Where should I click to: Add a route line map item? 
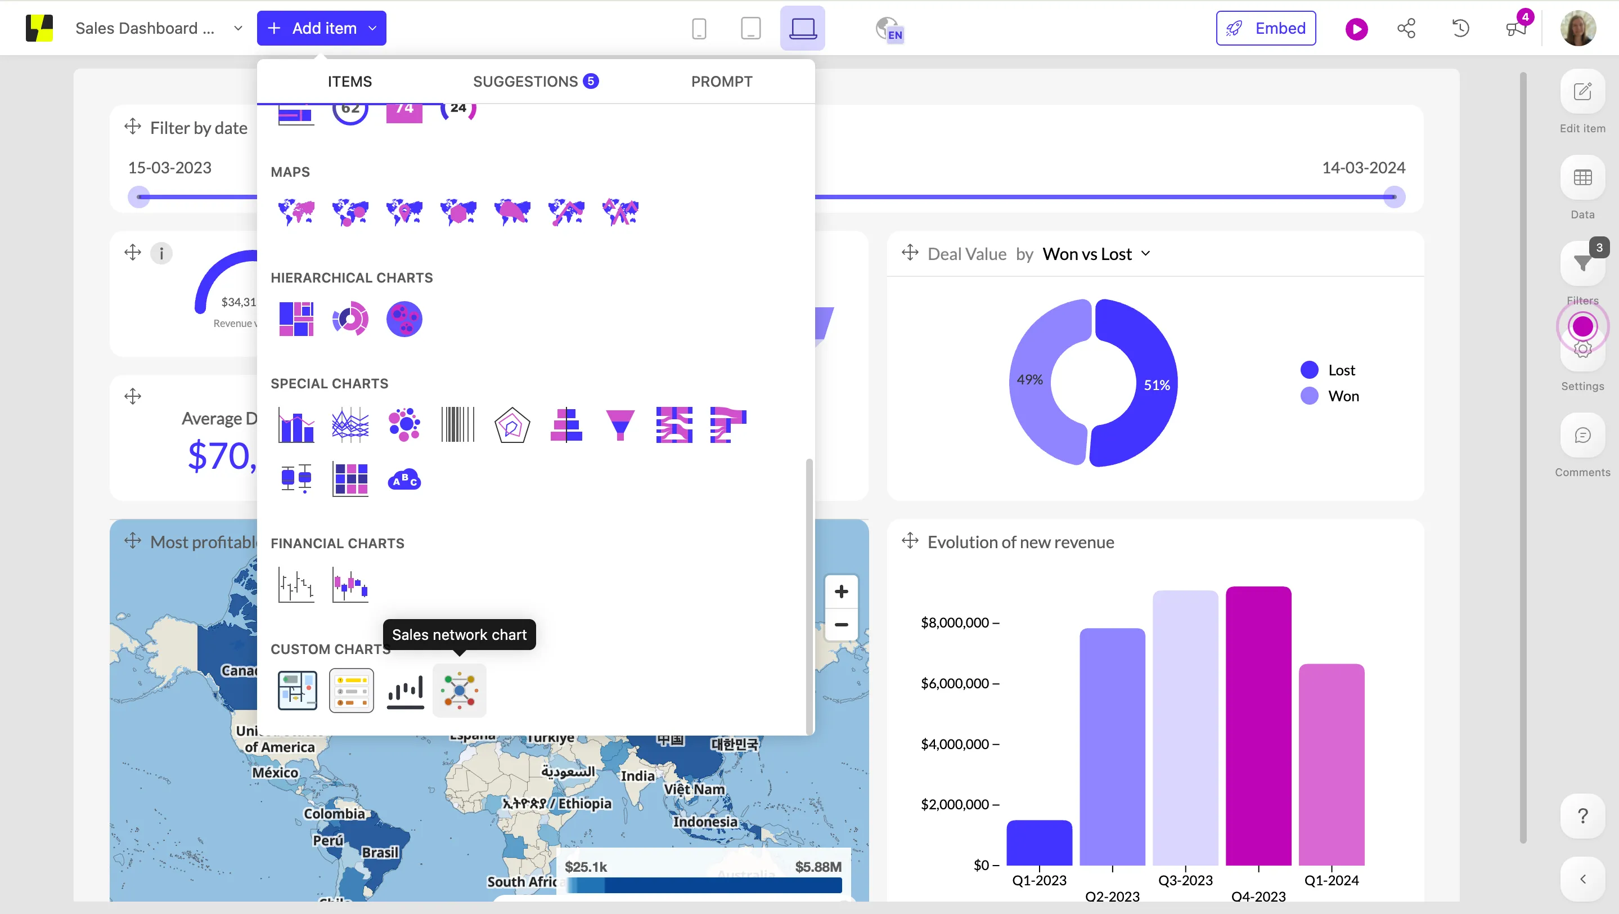(566, 212)
